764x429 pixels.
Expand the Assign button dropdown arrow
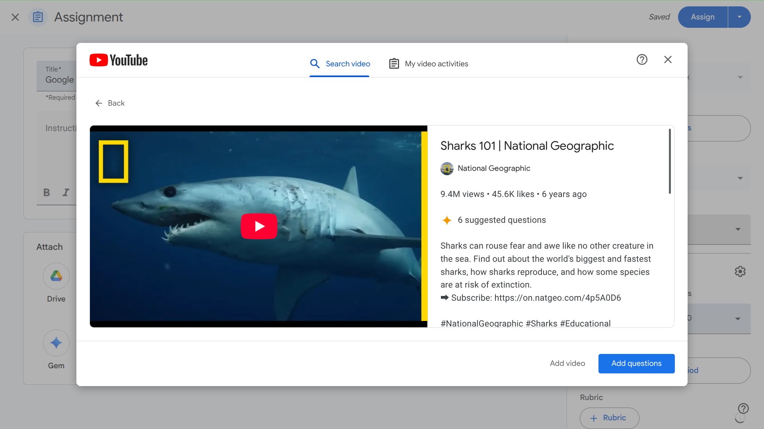[739, 17]
